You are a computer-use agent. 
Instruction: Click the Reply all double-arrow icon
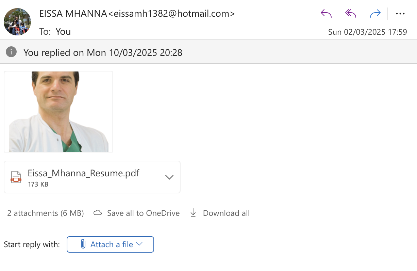(350, 14)
